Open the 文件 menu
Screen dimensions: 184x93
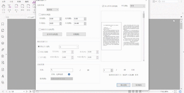4,2
